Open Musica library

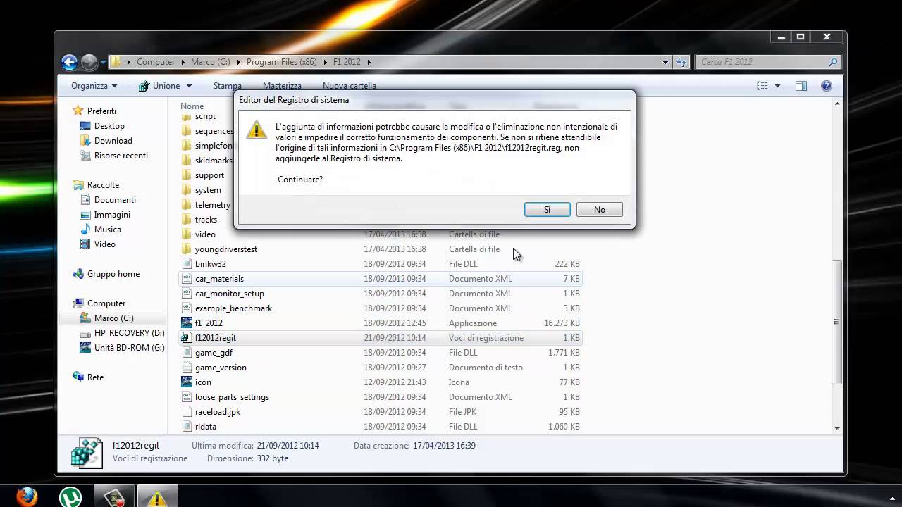[x=108, y=230]
